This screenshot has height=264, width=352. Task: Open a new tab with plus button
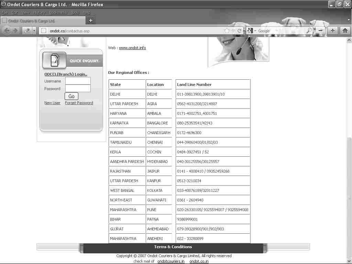[x=91, y=20]
